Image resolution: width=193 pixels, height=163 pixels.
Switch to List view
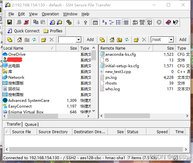(x=118, y=22)
